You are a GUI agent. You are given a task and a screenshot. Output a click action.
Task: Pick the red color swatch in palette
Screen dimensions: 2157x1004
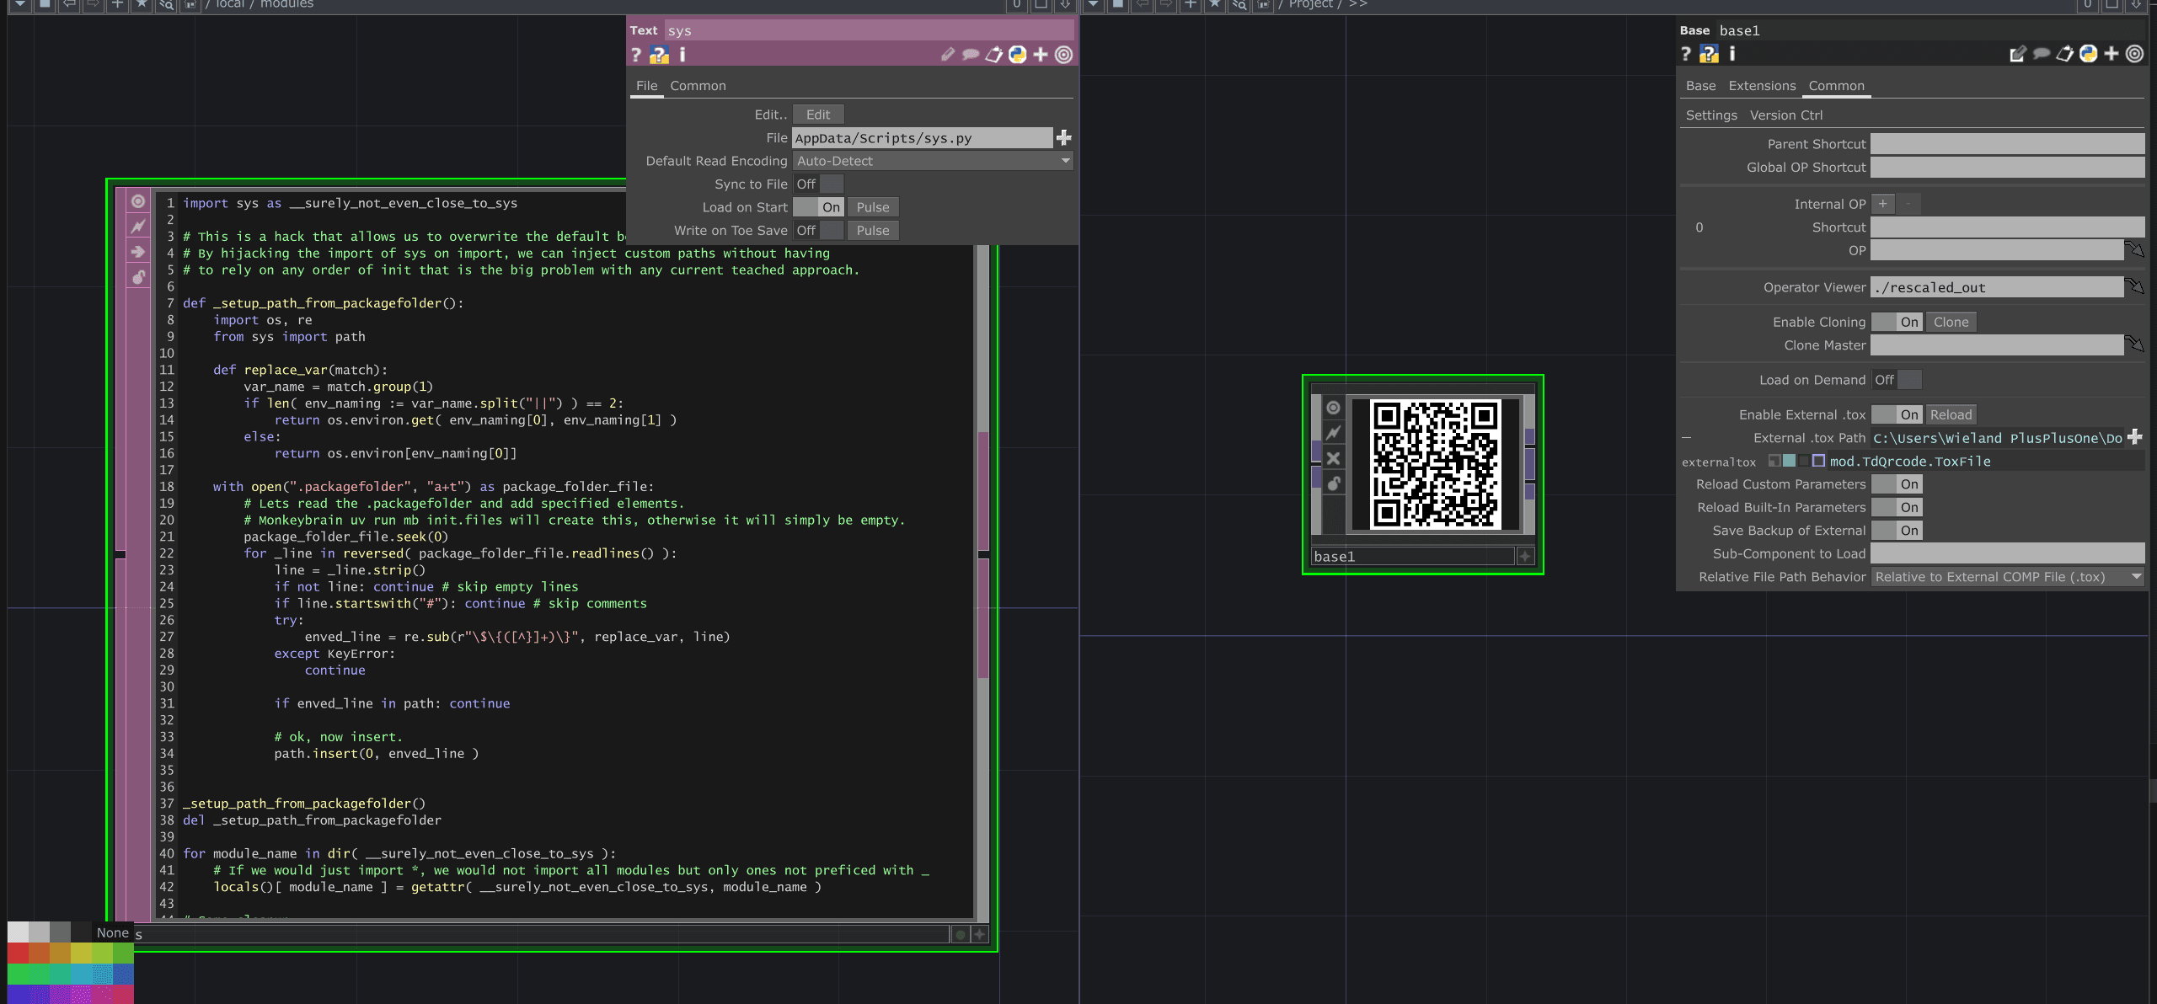click(18, 953)
